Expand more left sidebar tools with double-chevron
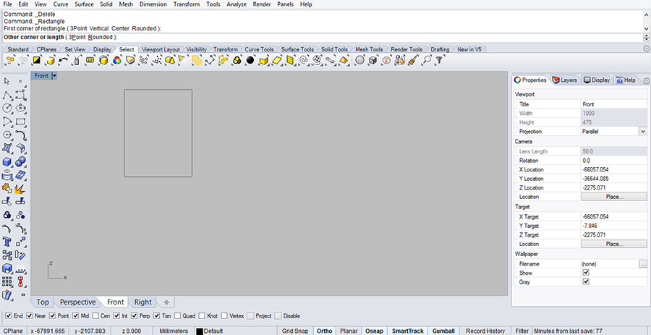The width and height of the screenshot is (651, 335). pyautogui.click(x=23, y=294)
